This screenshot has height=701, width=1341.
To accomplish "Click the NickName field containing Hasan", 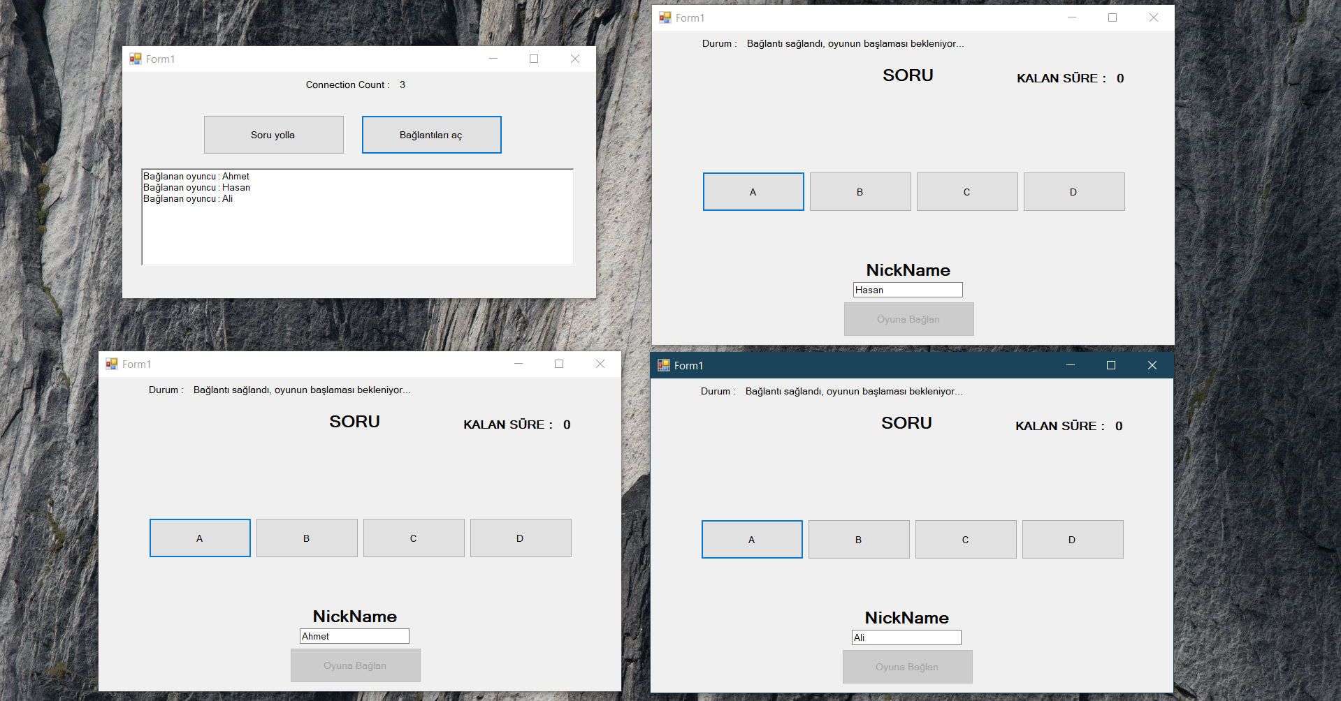I will [x=907, y=289].
